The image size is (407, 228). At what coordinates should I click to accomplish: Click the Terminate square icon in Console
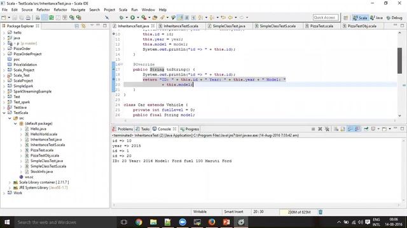(314, 129)
